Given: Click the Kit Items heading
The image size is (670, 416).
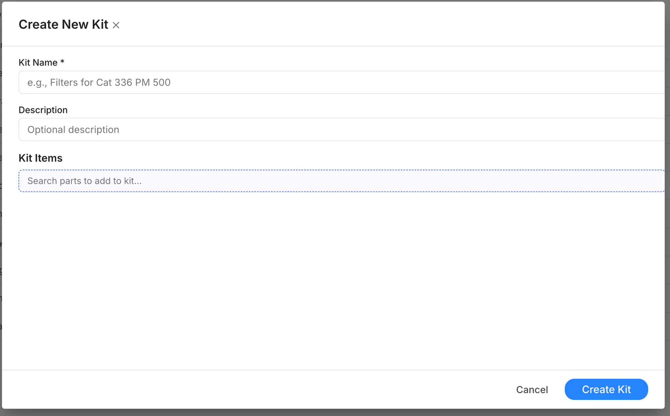Looking at the screenshot, I should point(40,158).
